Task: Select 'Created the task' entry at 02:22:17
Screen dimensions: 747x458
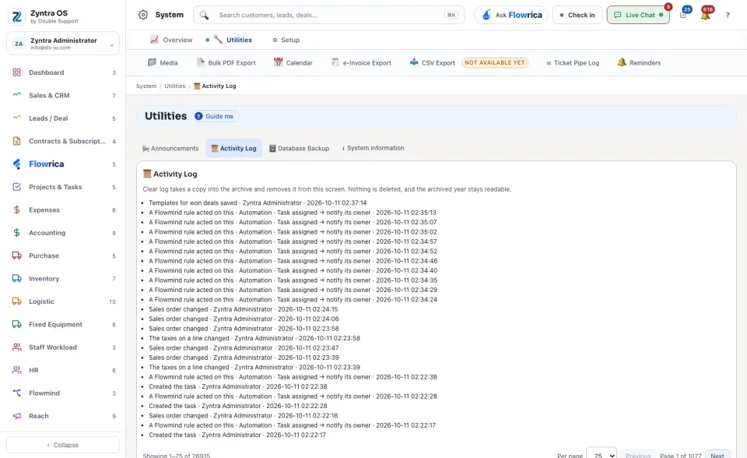Action: [x=237, y=435]
